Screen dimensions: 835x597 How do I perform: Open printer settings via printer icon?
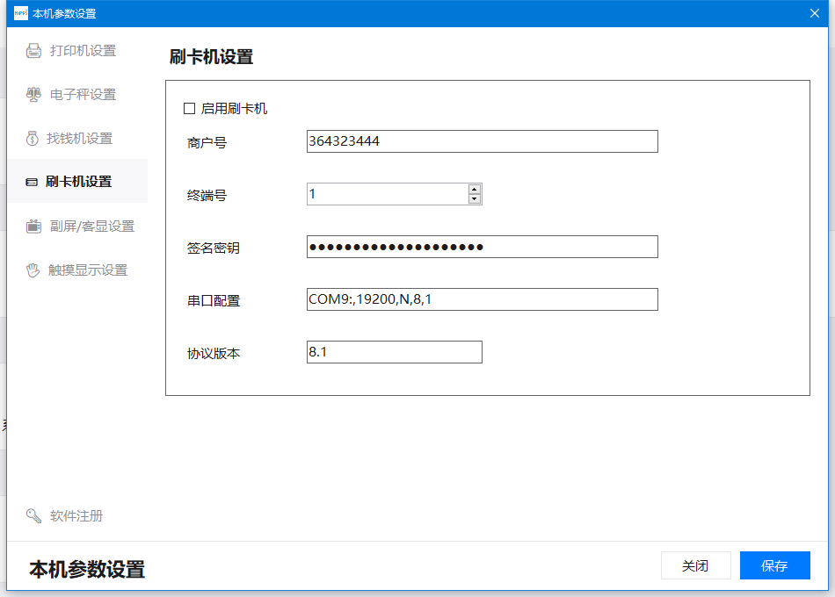(33, 51)
